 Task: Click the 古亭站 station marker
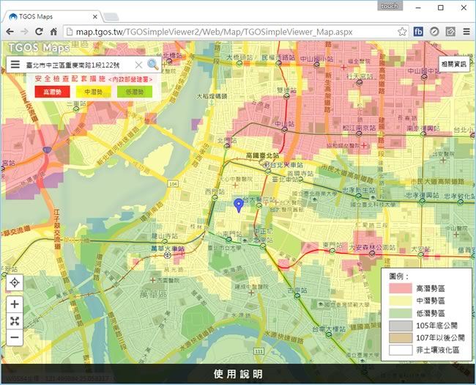click(297, 296)
